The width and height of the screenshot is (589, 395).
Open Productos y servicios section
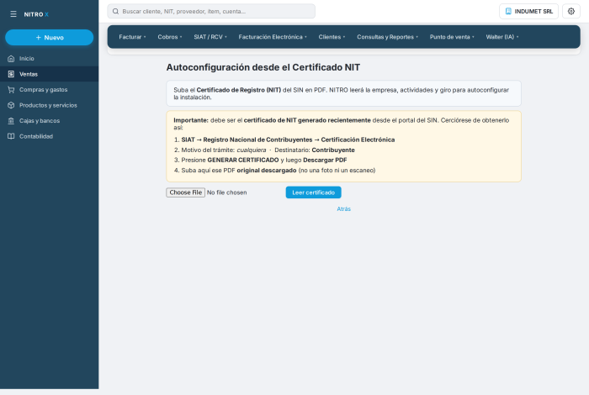(49, 105)
